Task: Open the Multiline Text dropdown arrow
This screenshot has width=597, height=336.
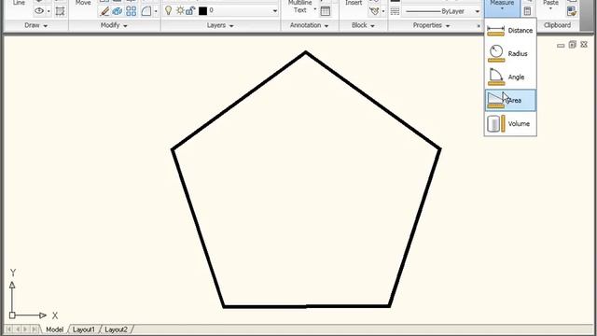Action: pyautogui.click(x=315, y=9)
